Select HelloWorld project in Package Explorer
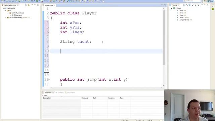The height and width of the screenshot is (121, 215). coord(11,8)
